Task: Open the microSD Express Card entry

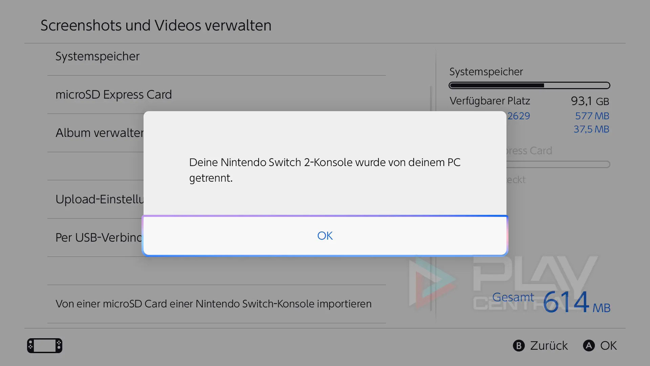Action: [x=217, y=95]
